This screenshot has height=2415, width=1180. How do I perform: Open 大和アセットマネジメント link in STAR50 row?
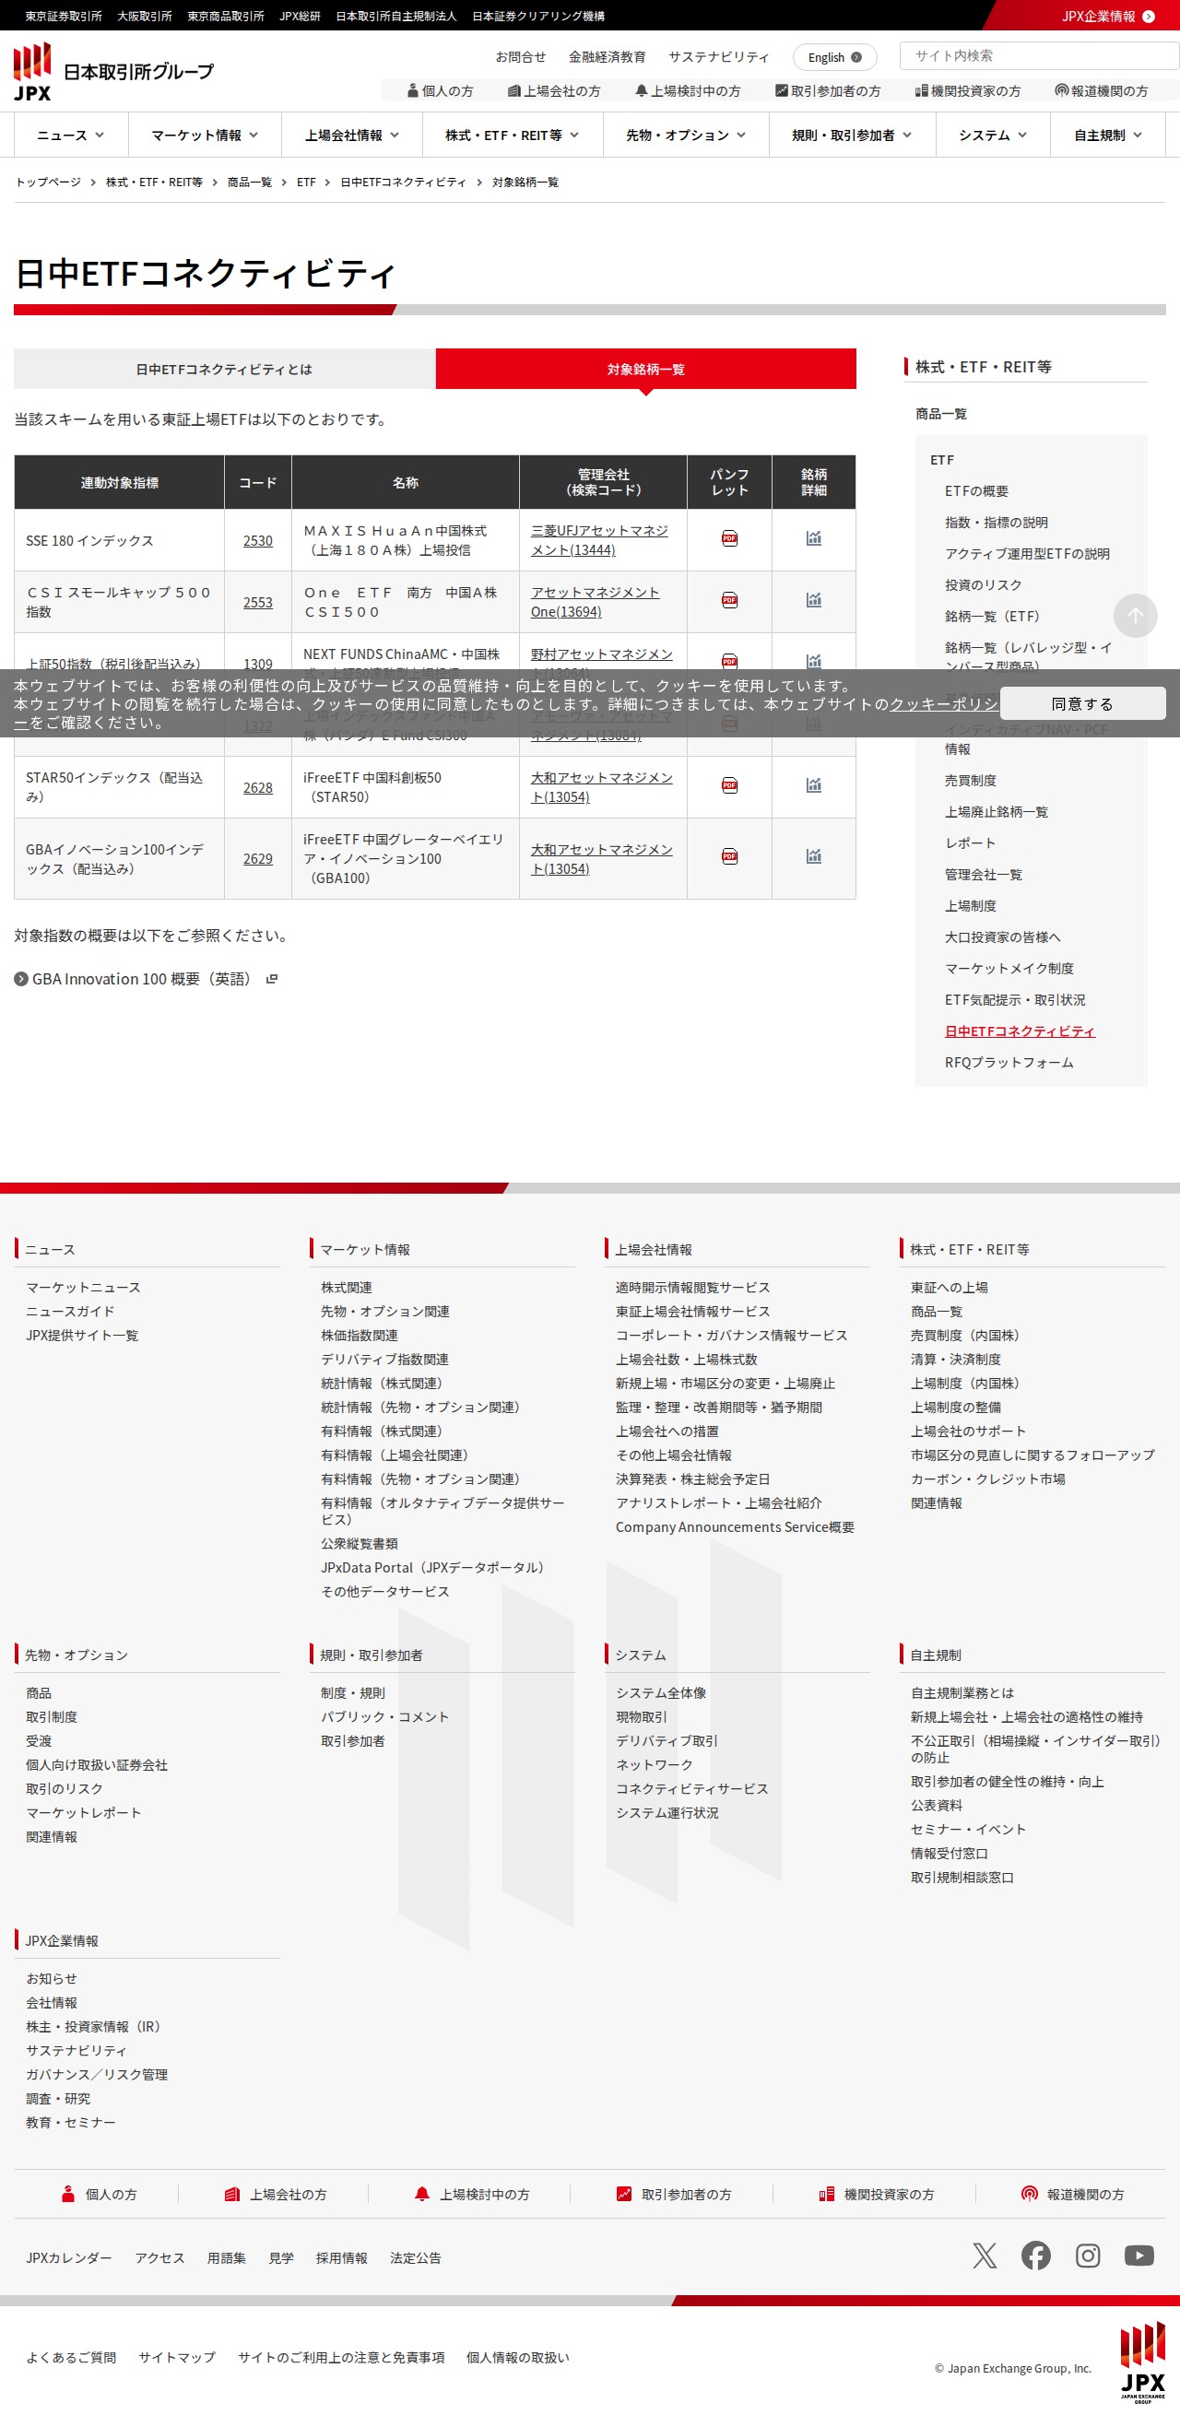[x=601, y=787]
